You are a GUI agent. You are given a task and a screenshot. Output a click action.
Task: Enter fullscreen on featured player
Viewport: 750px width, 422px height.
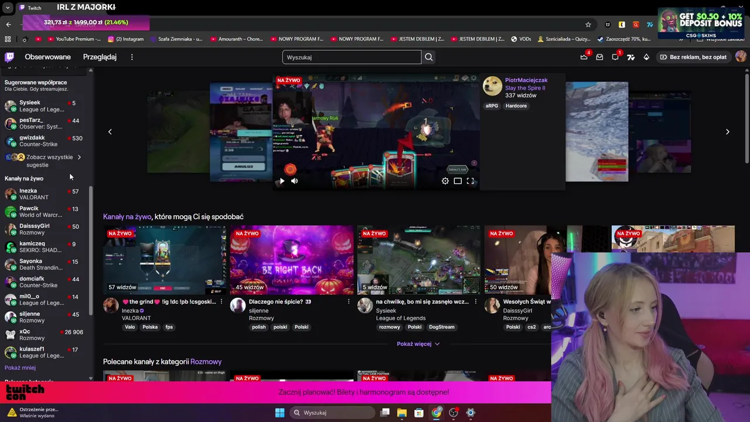tap(470, 181)
